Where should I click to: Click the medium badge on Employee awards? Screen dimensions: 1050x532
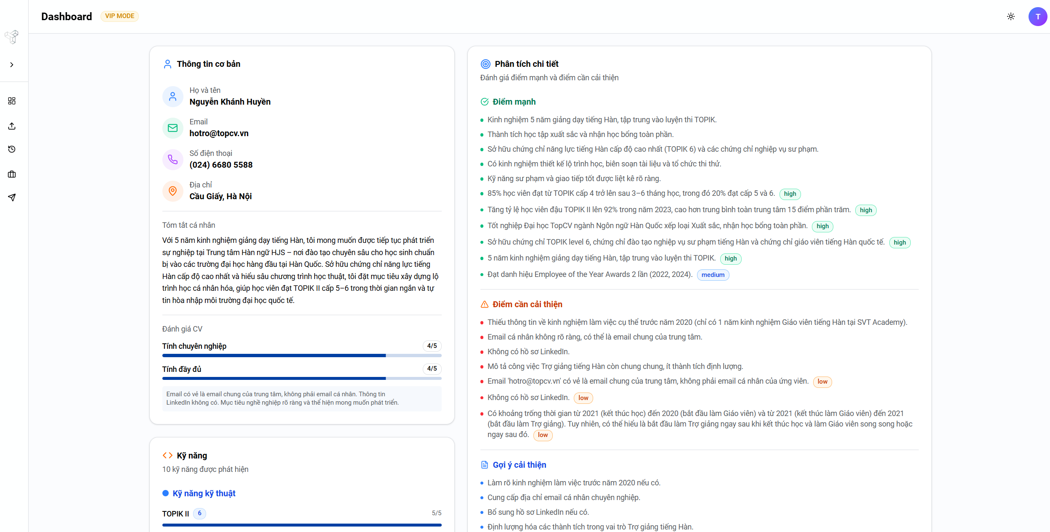713,275
